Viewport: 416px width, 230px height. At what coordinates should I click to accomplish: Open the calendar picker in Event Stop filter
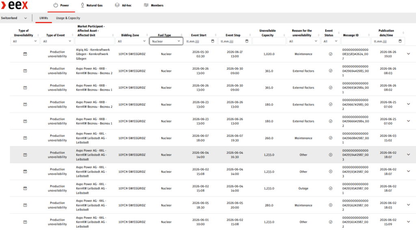247,41
